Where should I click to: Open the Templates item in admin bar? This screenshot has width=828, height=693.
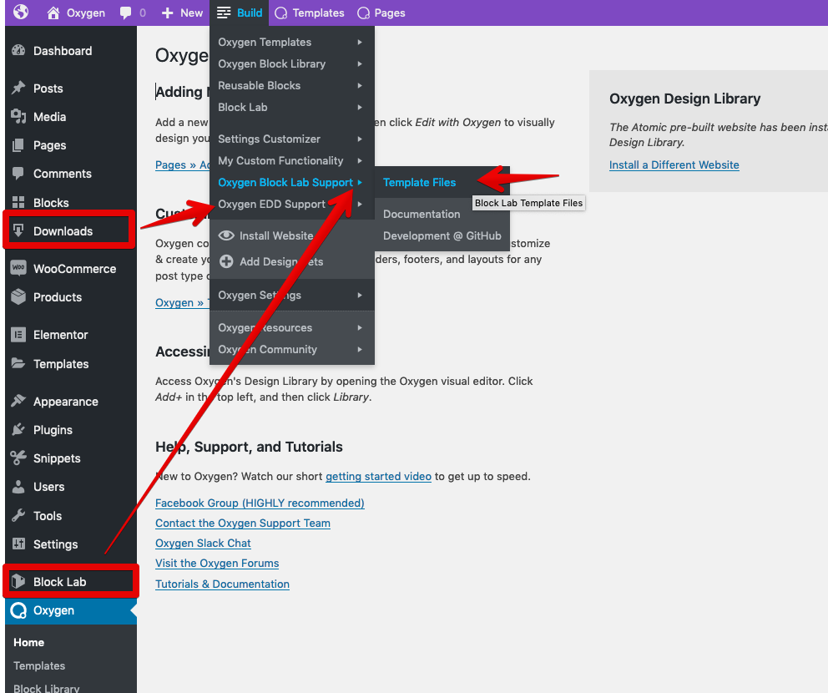tap(310, 13)
